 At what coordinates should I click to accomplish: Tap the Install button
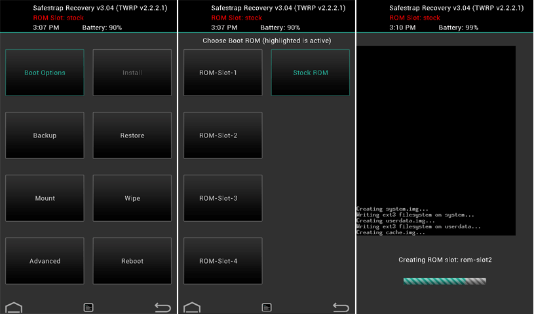tap(132, 73)
